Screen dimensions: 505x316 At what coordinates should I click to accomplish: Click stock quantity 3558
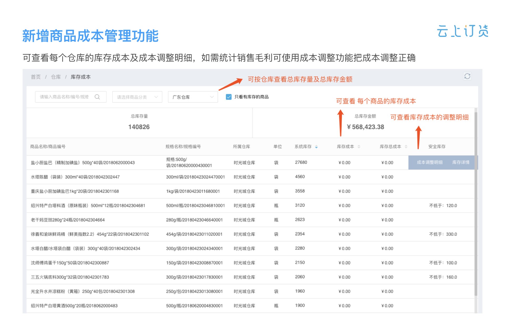[x=300, y=191]
